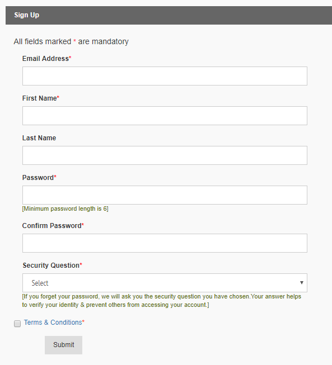Click the Submit button
332x365 pixels.
coord(63,345)
